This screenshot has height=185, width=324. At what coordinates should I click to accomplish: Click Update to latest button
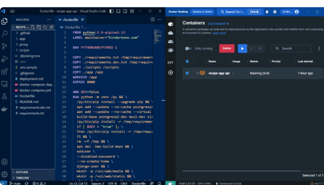pos(202,12)
